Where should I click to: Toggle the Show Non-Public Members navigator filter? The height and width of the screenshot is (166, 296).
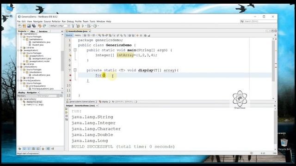[33, 148]
